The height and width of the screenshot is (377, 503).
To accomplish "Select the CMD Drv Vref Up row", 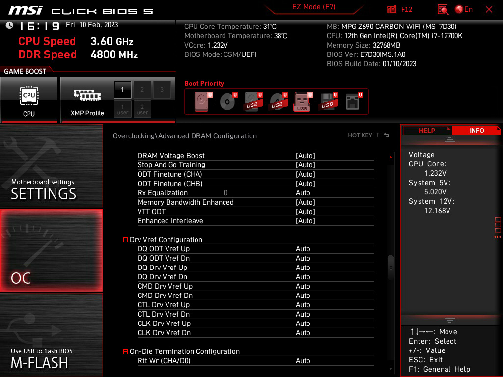I will tap(255, 286).
